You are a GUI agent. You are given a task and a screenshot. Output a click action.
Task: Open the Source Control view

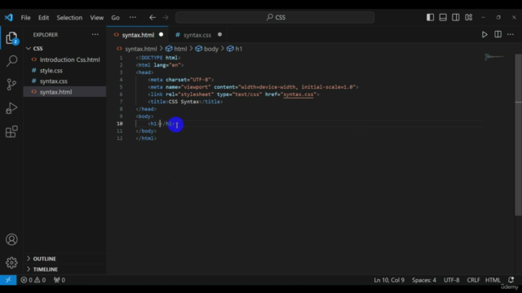(x=11, y=85)
